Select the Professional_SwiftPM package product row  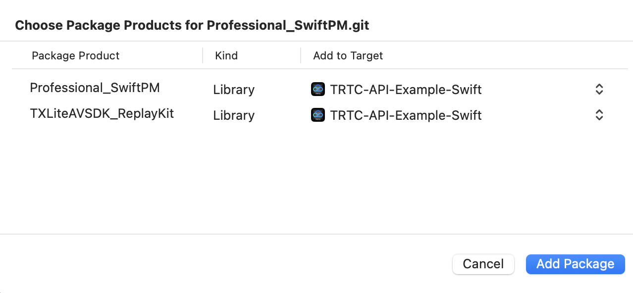(95, 88)
